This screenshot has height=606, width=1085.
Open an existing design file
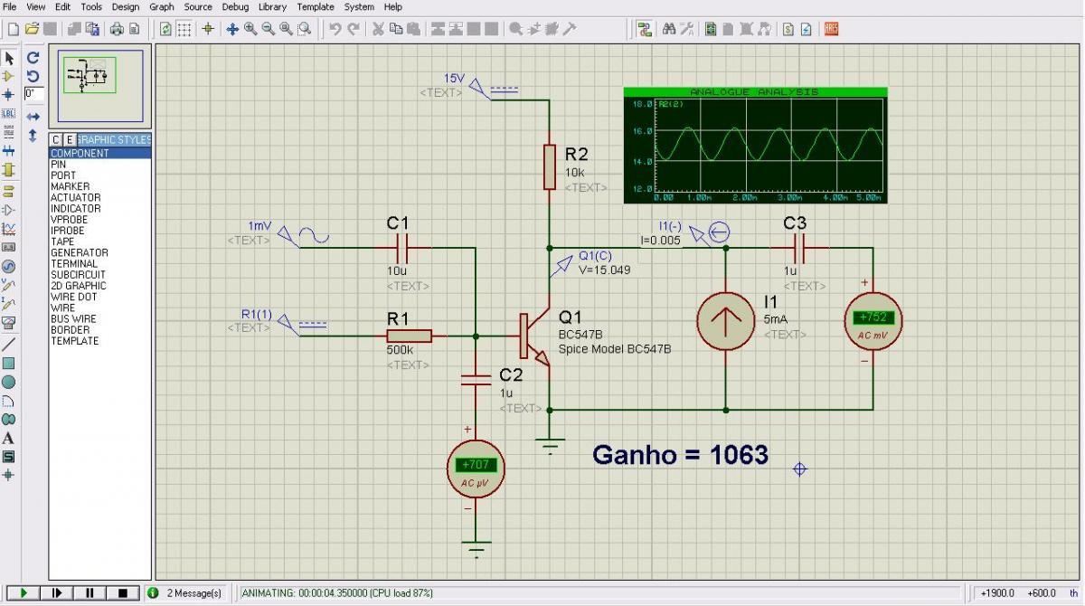point(32,29)
